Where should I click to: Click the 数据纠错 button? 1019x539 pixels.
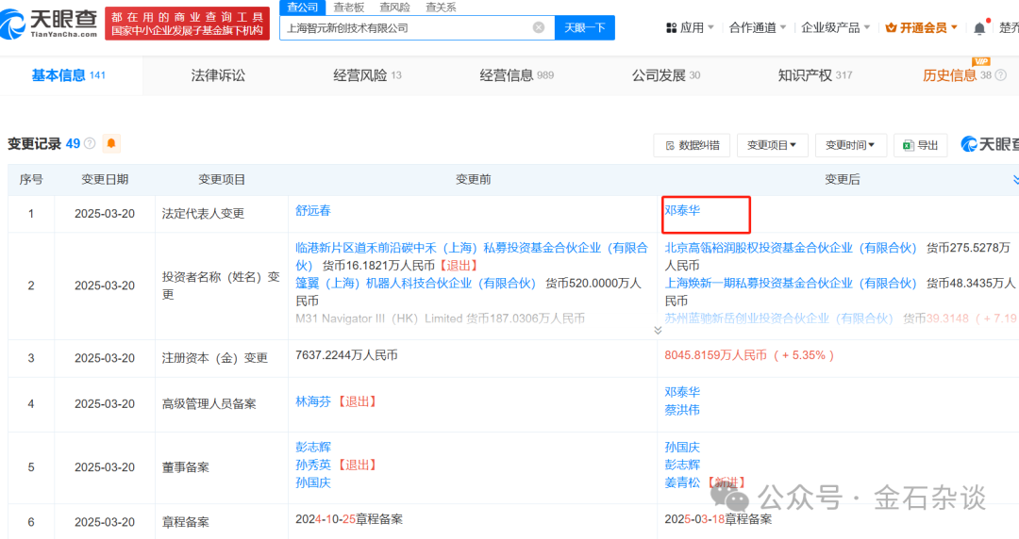tap(693, 145)
